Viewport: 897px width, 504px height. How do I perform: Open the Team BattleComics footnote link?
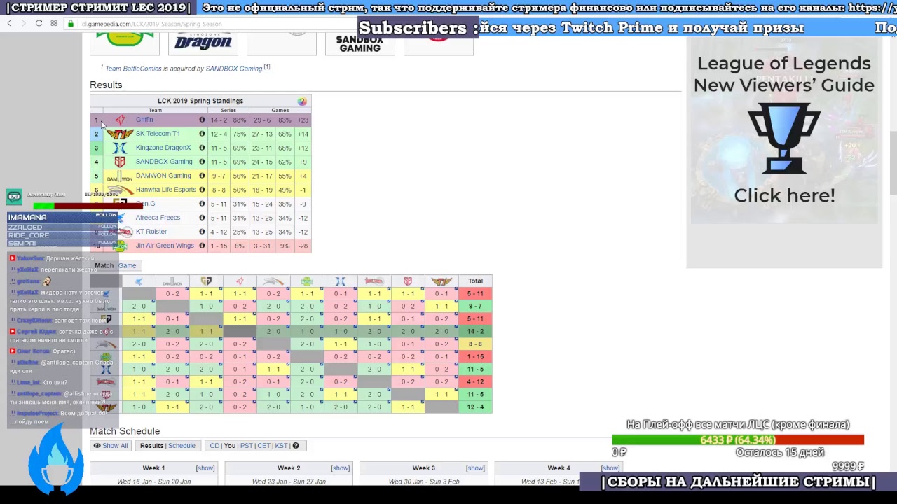[133, 69]
